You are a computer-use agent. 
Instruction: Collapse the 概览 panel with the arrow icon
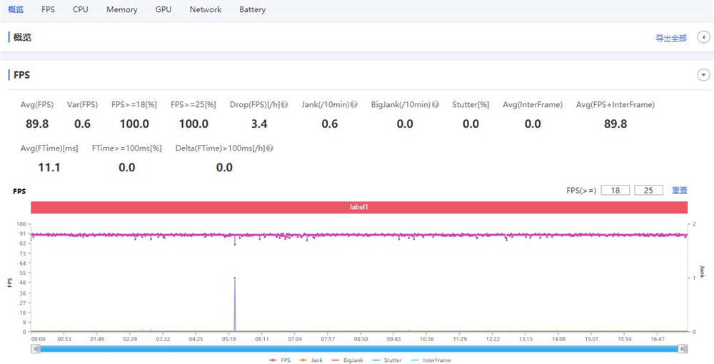[703, 37]
